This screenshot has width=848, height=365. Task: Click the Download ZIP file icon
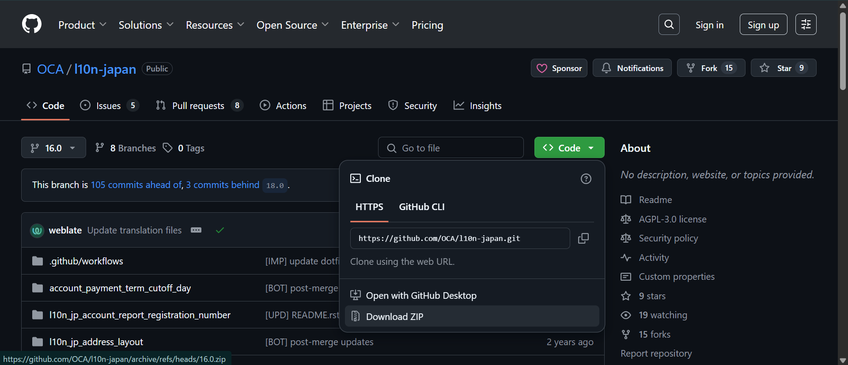(356, 316)
